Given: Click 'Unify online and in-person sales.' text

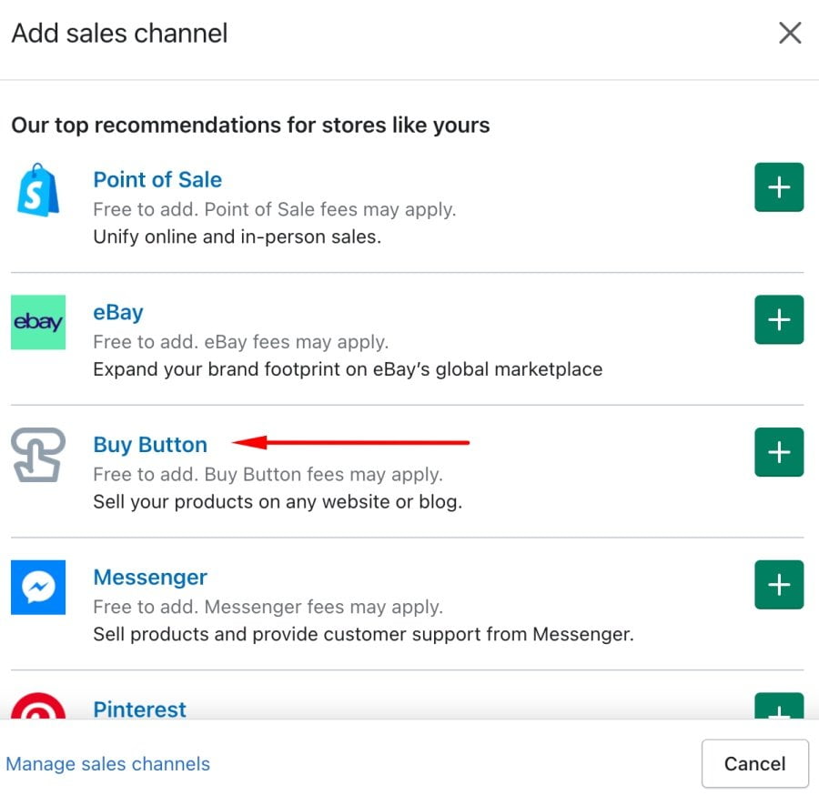Looking at the screenshot, I should pos(238,237).
